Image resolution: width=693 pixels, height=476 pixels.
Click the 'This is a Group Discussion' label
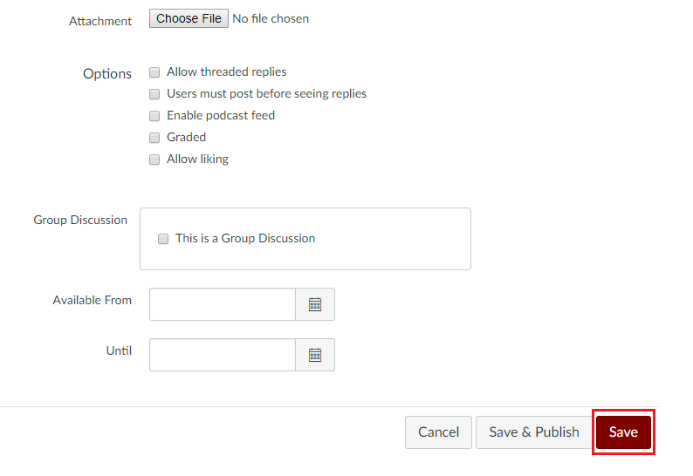pyautogui.click(x=245, y=238)
